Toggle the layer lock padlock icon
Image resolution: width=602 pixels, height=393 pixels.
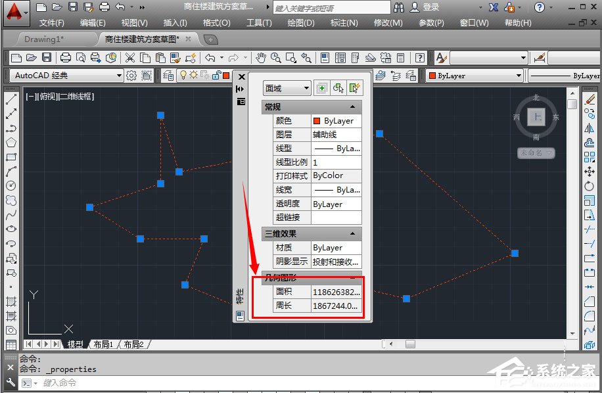click(x=216, y=76)
